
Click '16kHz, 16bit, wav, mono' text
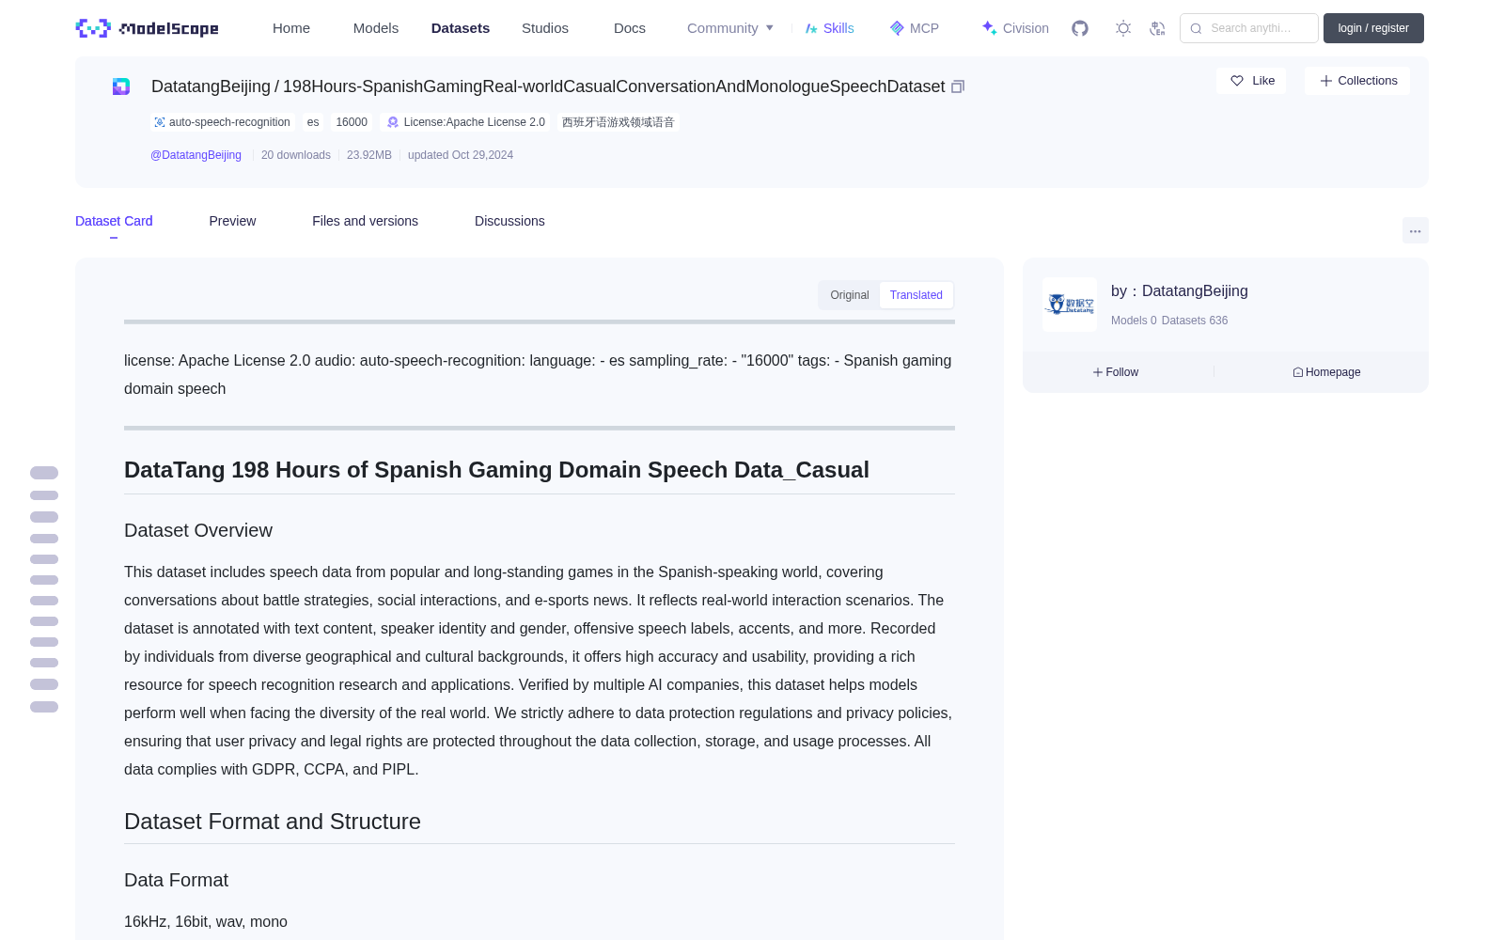206,922
